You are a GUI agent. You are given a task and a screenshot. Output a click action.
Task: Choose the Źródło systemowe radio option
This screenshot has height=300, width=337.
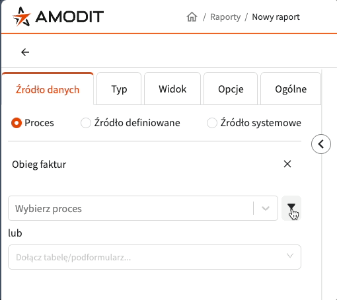[x=212, y=123]
